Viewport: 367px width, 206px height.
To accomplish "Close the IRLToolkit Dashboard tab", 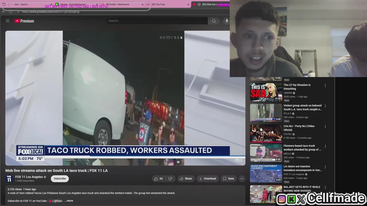I will click(x=143, y=4).
